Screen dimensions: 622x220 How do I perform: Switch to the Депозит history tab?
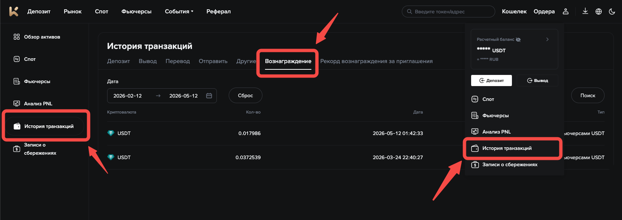point(119,61)
